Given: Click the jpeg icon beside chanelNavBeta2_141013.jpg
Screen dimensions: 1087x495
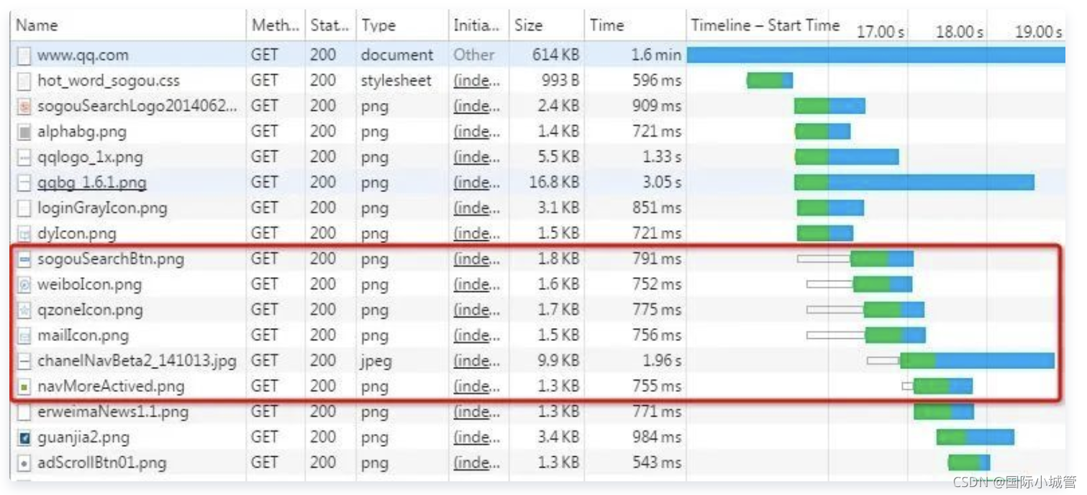Looking at the screenshot, I should [x=21, y=360].
